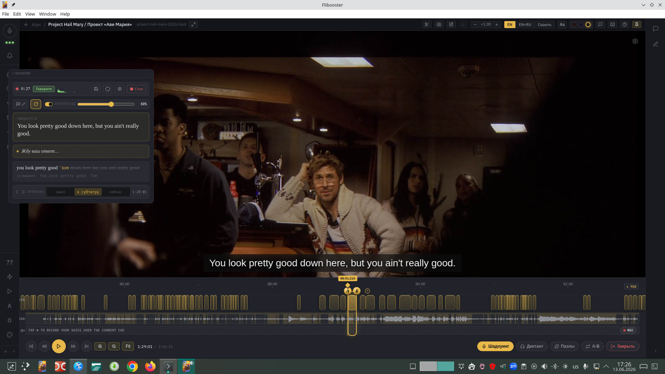Toggle the Автопереход switch
Screen dimensions: 665x374
[x=49, y=104]
